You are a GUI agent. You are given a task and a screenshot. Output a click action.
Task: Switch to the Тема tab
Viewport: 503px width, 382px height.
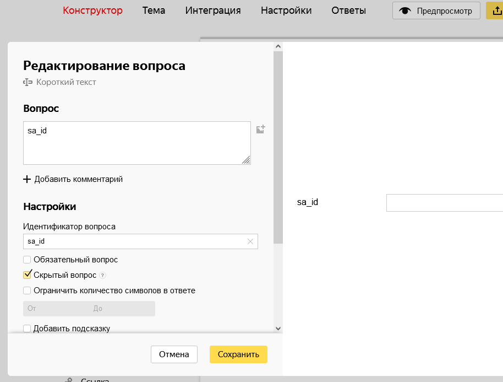(154, 10)
